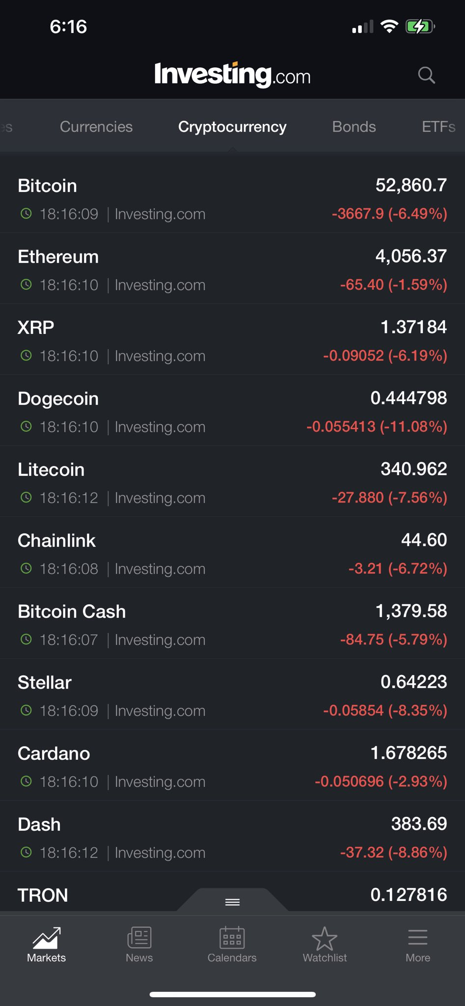Tap the iOS home indicator bar
The image size is (465, 1006).
pos(232,995)
